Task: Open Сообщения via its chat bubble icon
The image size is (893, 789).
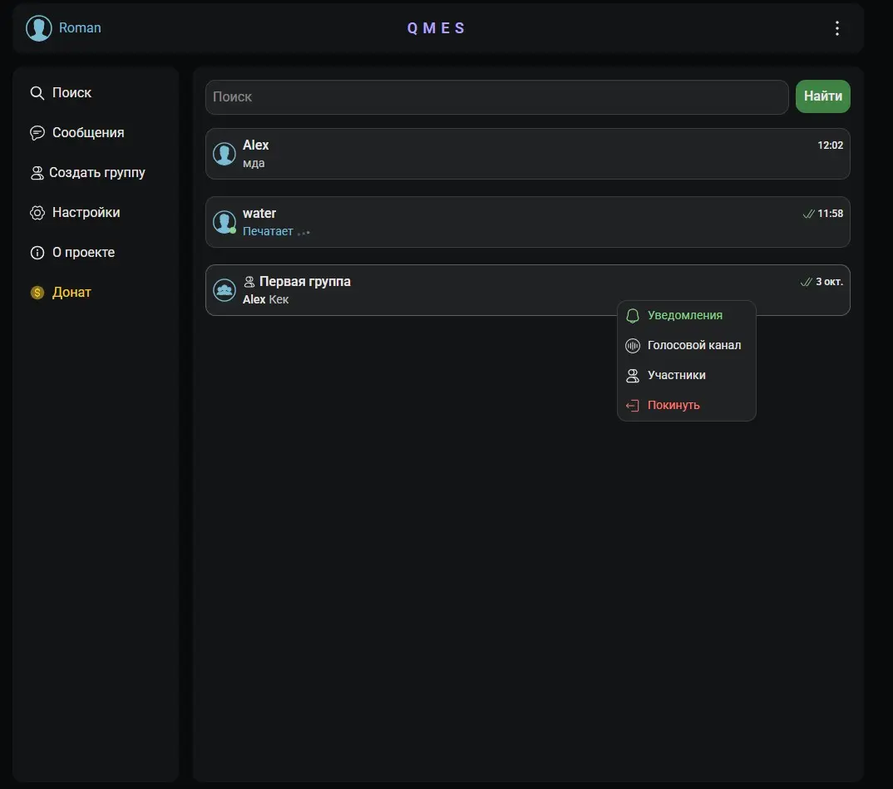Action: click(x=37, y=133)
